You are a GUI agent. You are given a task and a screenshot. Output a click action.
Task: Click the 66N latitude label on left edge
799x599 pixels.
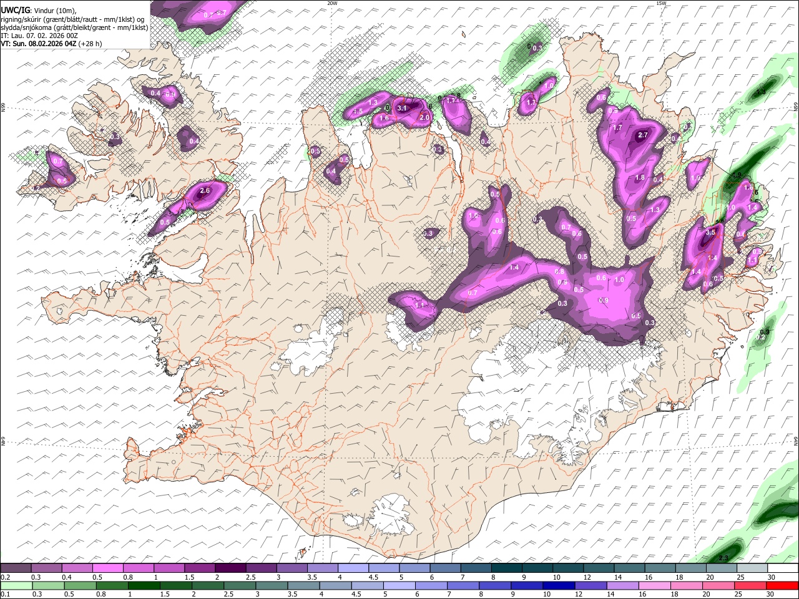3,108
